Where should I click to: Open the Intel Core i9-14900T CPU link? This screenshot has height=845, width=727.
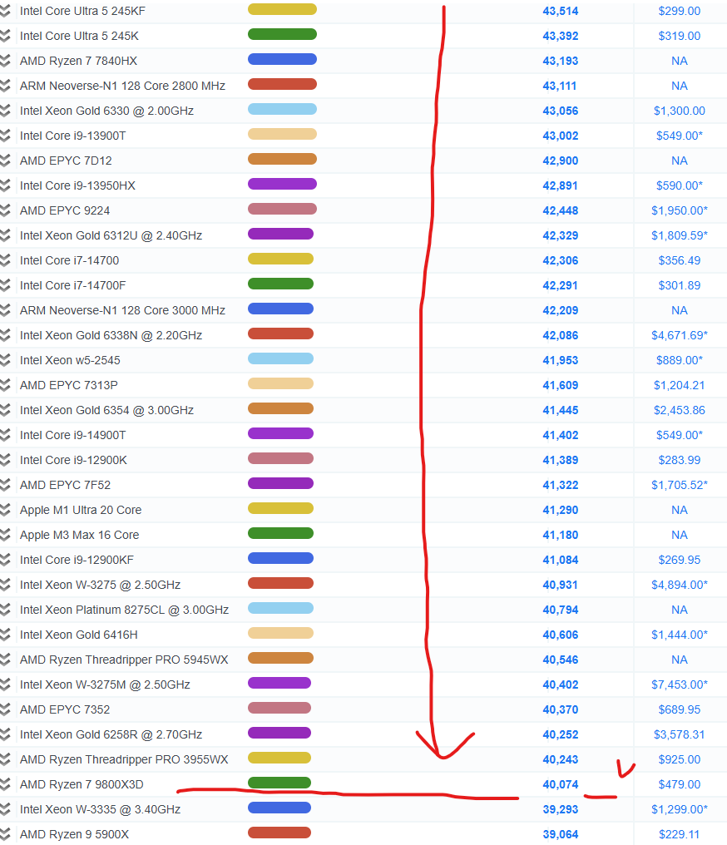72,436
